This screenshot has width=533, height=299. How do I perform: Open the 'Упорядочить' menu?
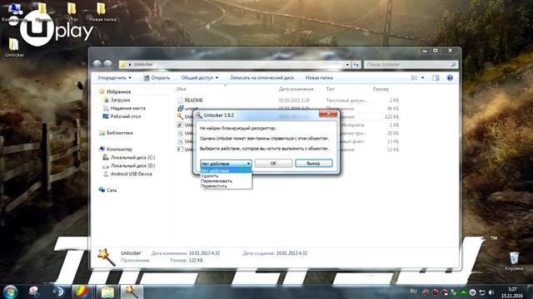point(114,78)
